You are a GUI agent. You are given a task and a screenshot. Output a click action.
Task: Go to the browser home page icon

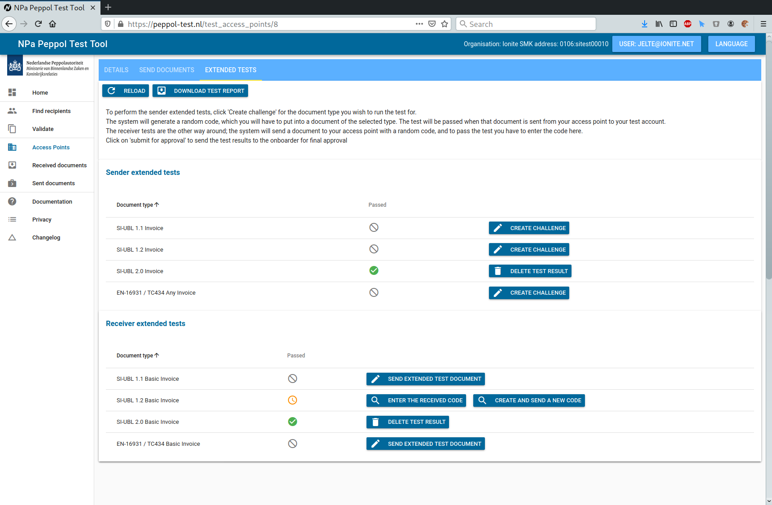[x=52, y=24]
